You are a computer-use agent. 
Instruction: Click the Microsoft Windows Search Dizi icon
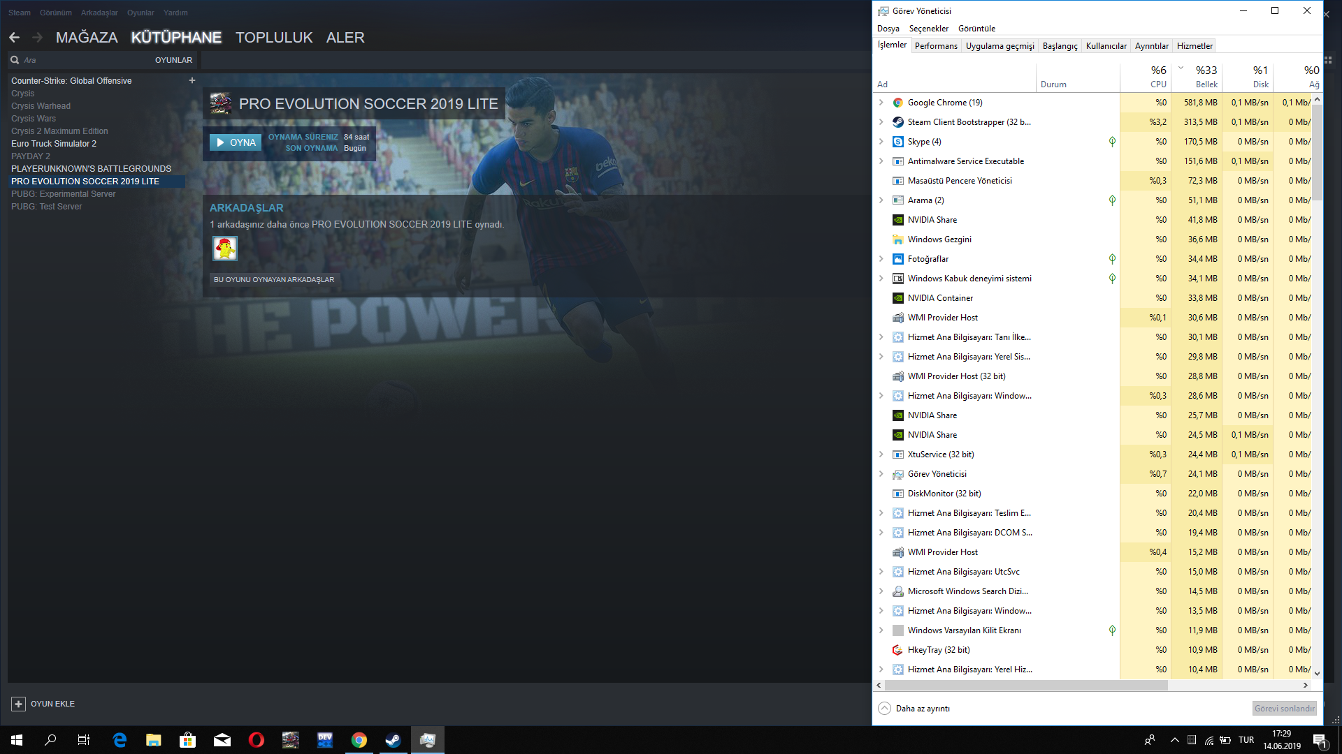click(x=898, y=591)
